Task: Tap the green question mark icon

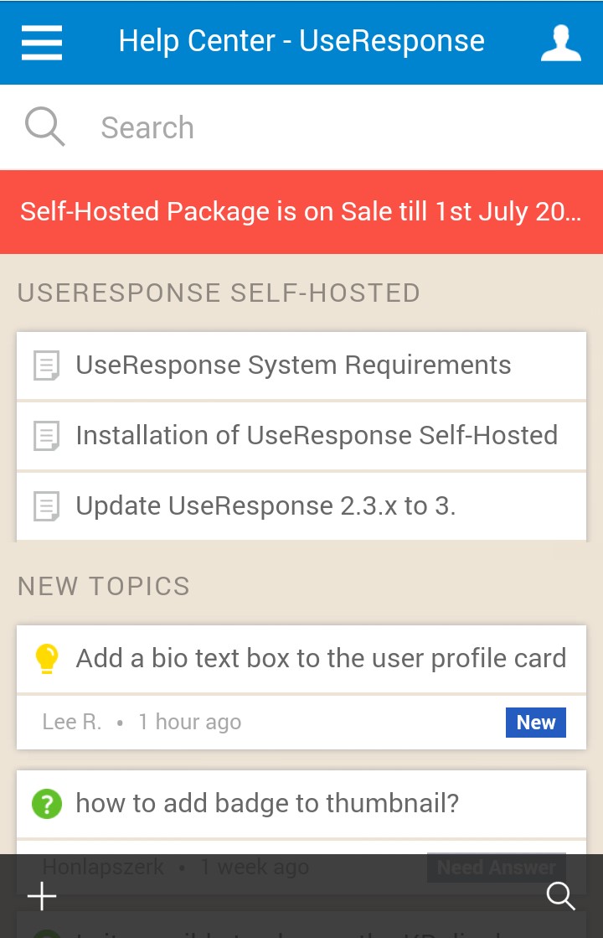Action: click(x=47, y=803)
